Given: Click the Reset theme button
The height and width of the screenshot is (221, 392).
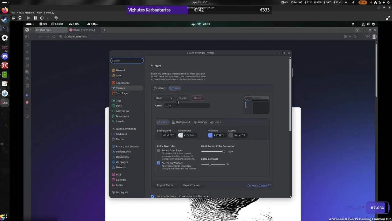Looking at the screenshot, I should point(198,98).
